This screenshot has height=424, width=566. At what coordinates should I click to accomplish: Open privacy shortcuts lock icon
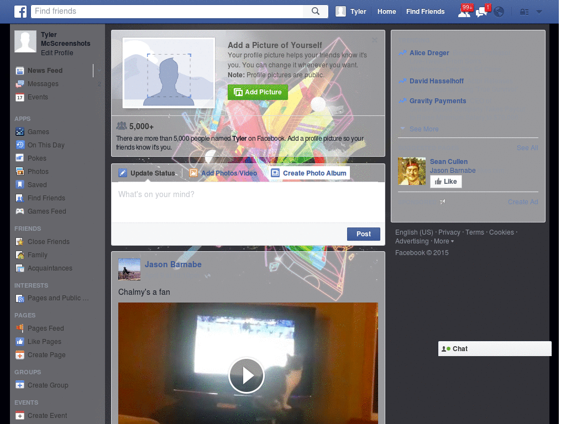(524, 12)
